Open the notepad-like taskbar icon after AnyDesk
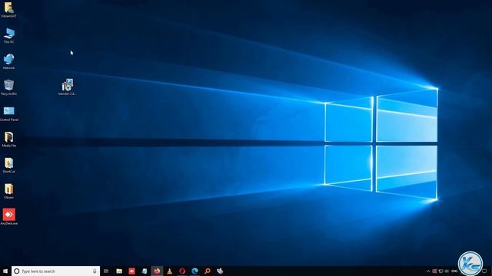 tap(145, 271)
